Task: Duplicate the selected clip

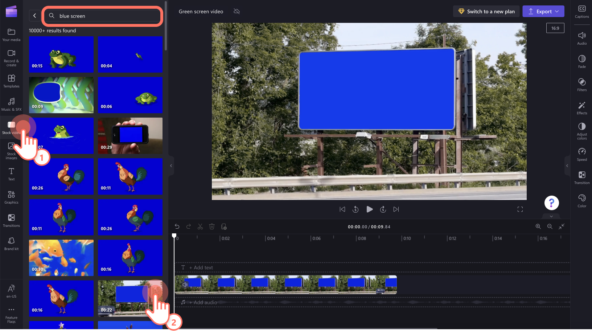Action: point(224,227)
